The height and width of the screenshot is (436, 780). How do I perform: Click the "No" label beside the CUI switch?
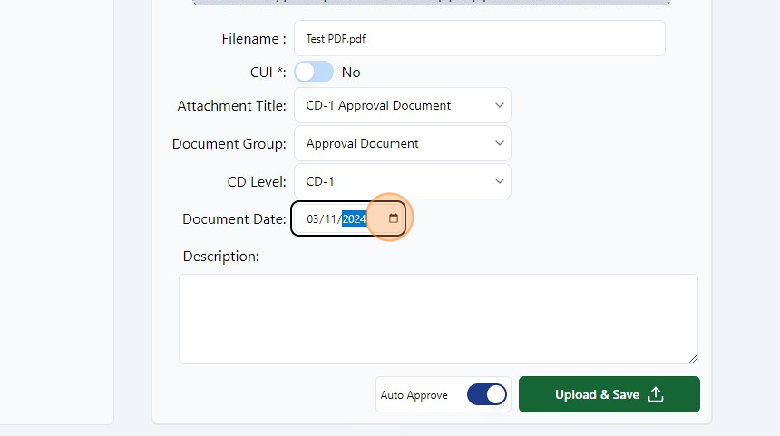351,72
